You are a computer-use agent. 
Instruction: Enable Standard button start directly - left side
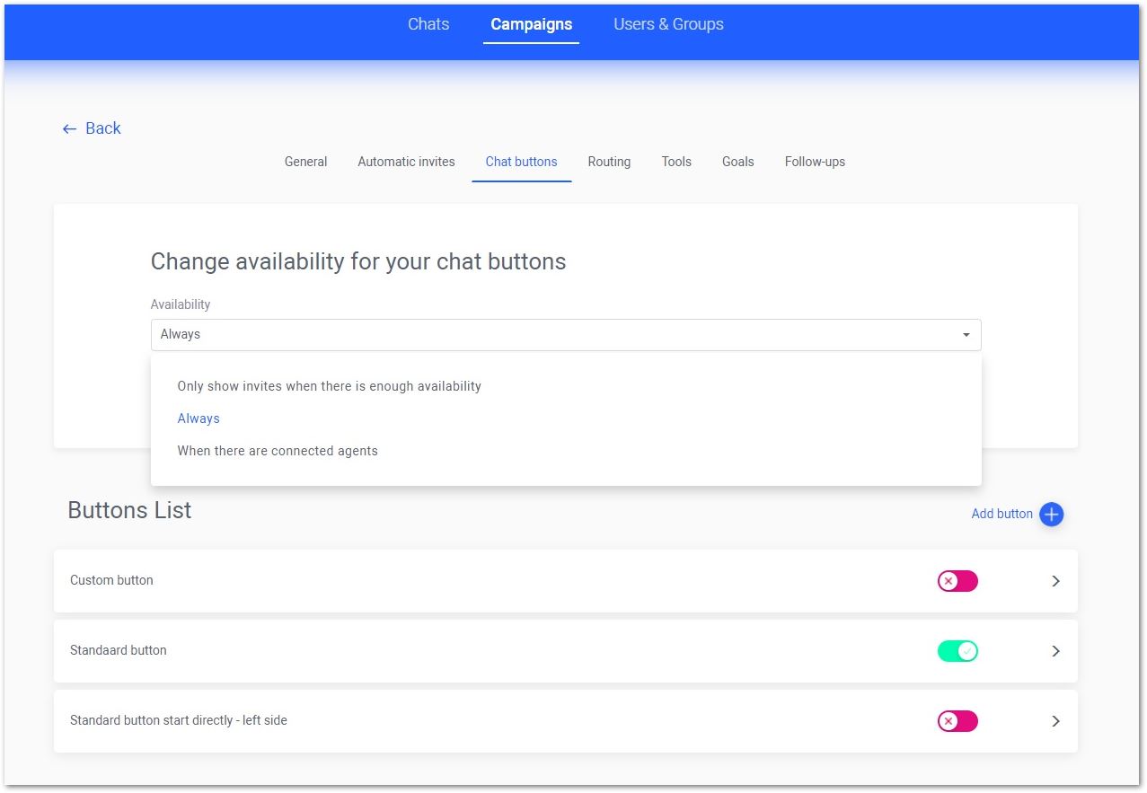[957, 721]
